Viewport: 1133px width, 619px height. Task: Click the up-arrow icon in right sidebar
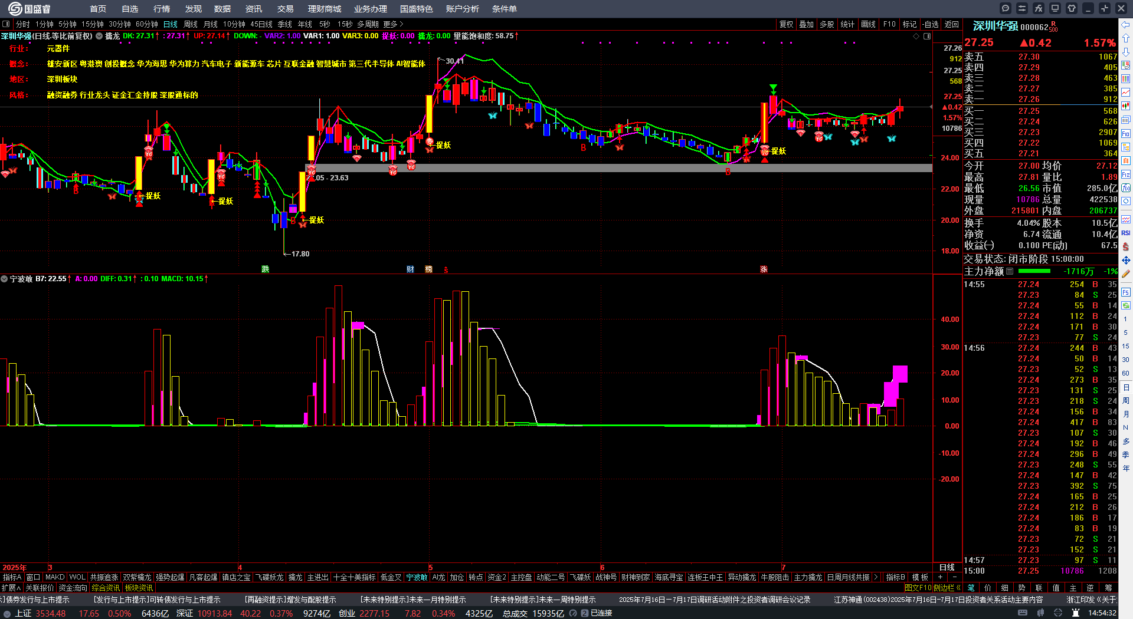1126,38
